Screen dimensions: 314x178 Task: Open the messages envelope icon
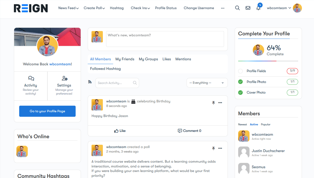click(248, 8)
